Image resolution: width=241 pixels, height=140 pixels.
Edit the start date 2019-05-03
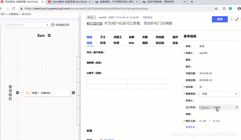tap(206, 73)
